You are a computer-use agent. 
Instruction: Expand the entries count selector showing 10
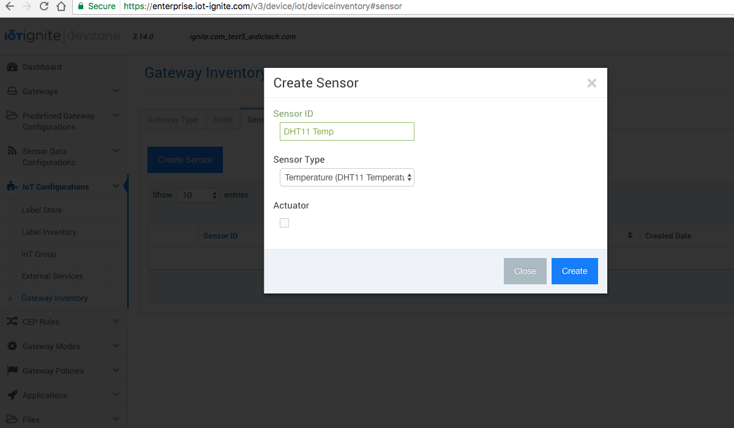198,194
